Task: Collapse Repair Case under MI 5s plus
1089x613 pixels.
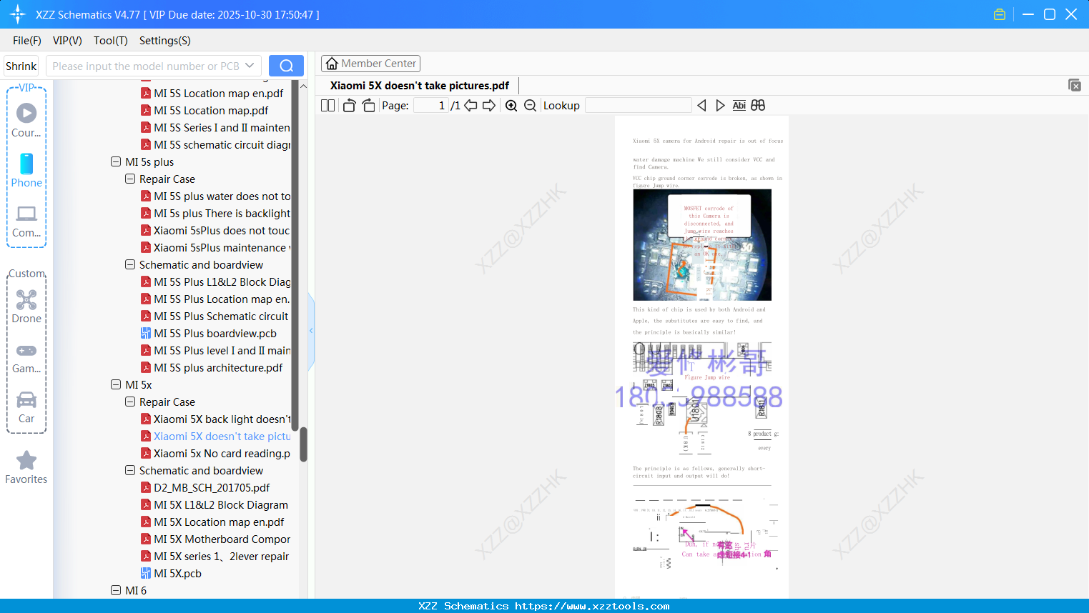Action: pos(130,179)
